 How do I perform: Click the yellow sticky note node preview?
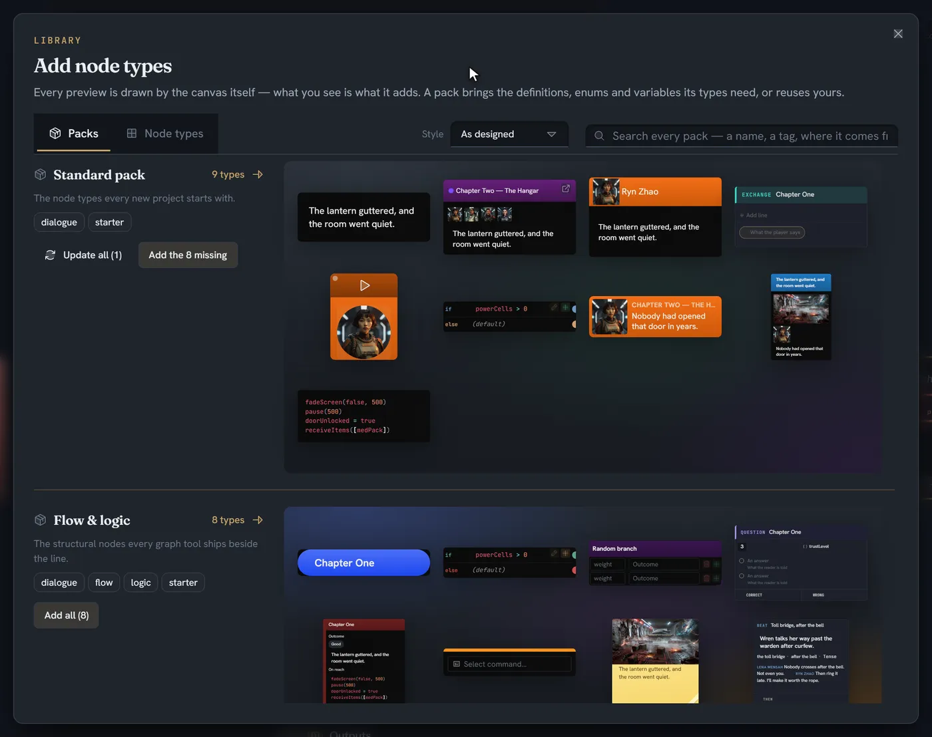(655, 661)
